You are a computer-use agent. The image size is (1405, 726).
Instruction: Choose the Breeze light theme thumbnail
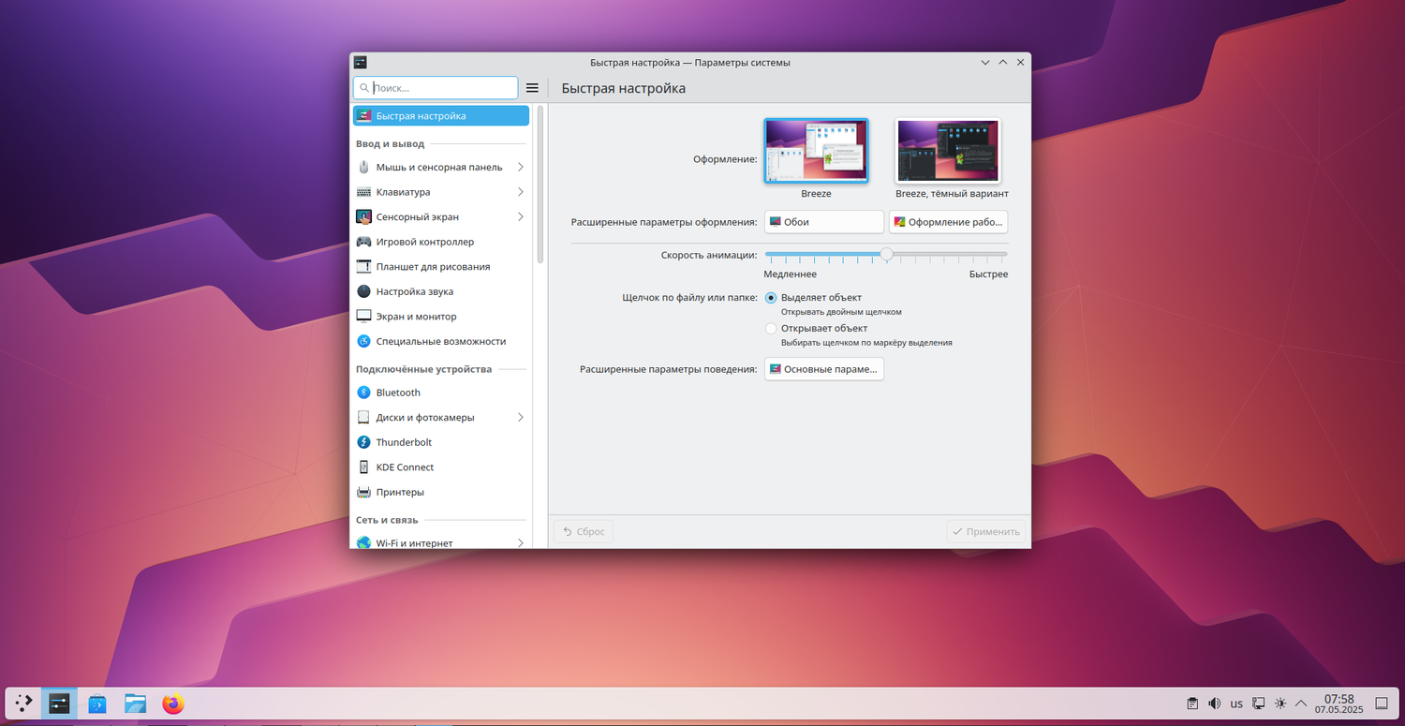[x=816, y=151]
